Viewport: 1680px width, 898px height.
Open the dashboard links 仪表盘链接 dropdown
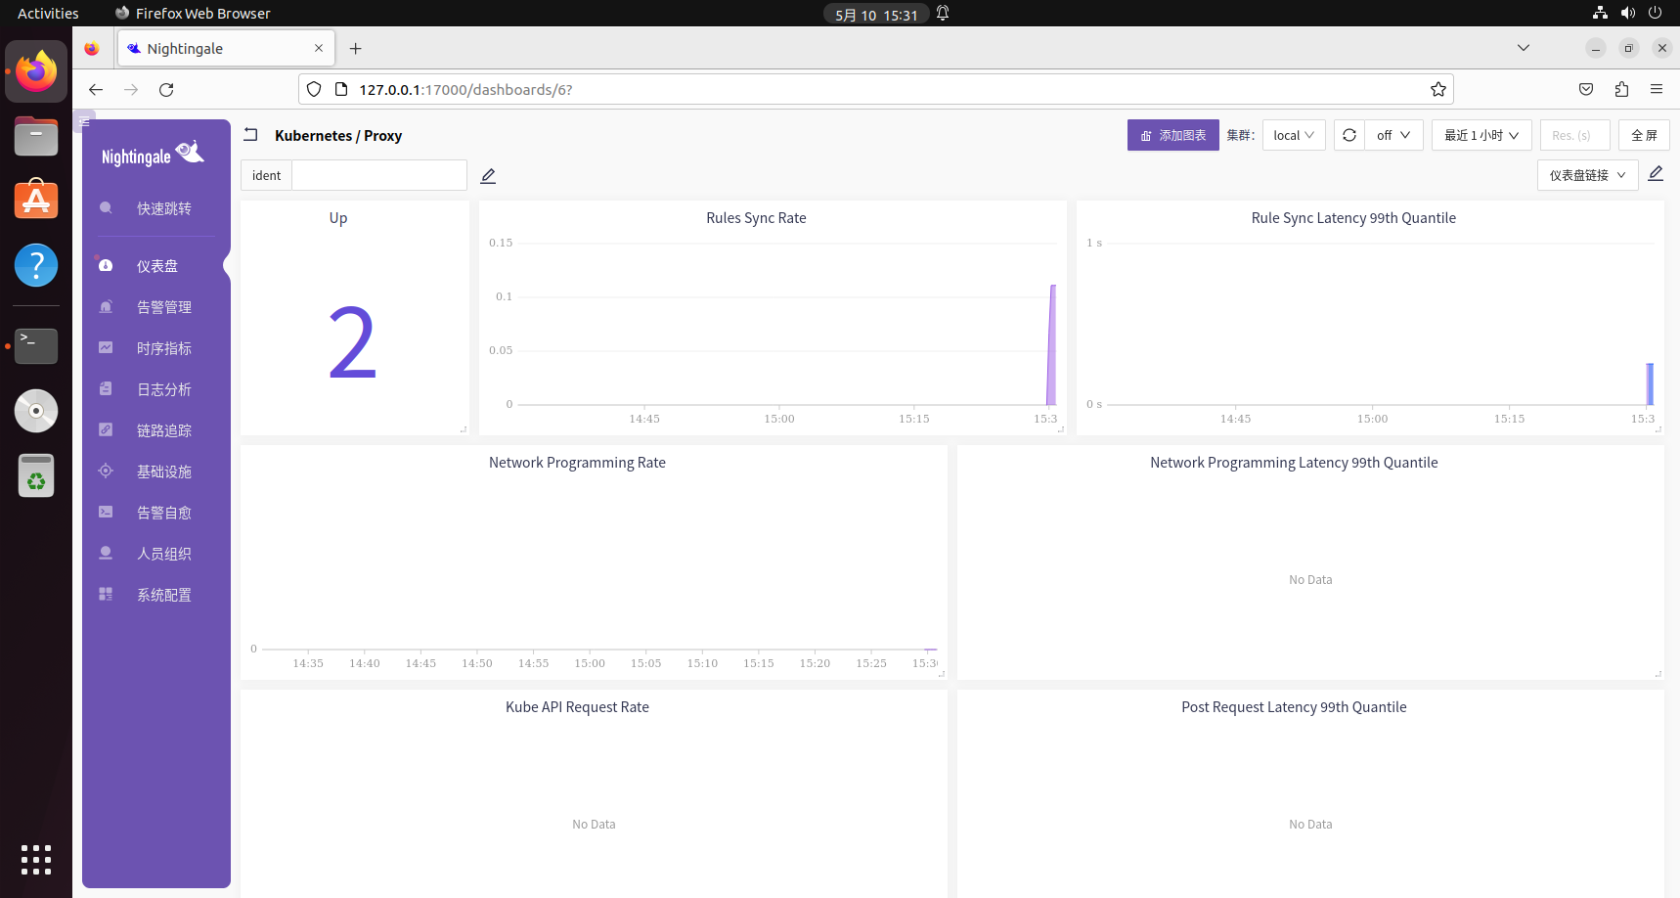1587,175
